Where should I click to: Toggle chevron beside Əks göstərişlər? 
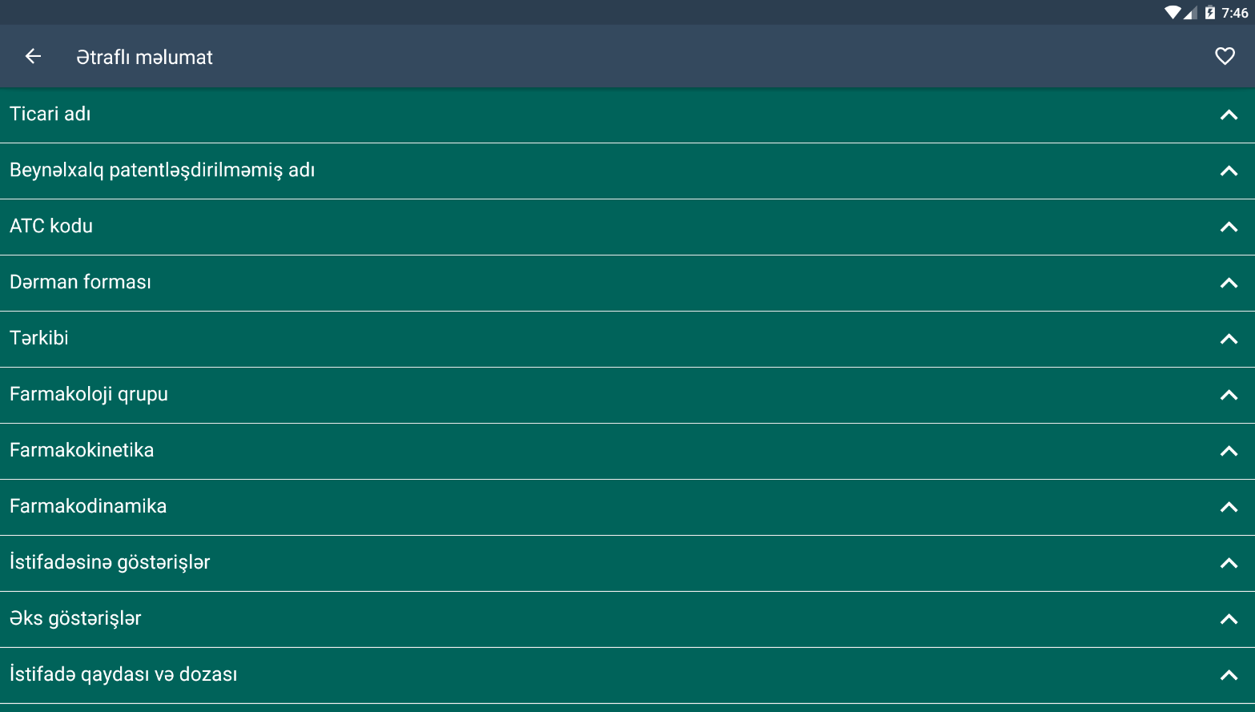click(x=1229, y=620)
